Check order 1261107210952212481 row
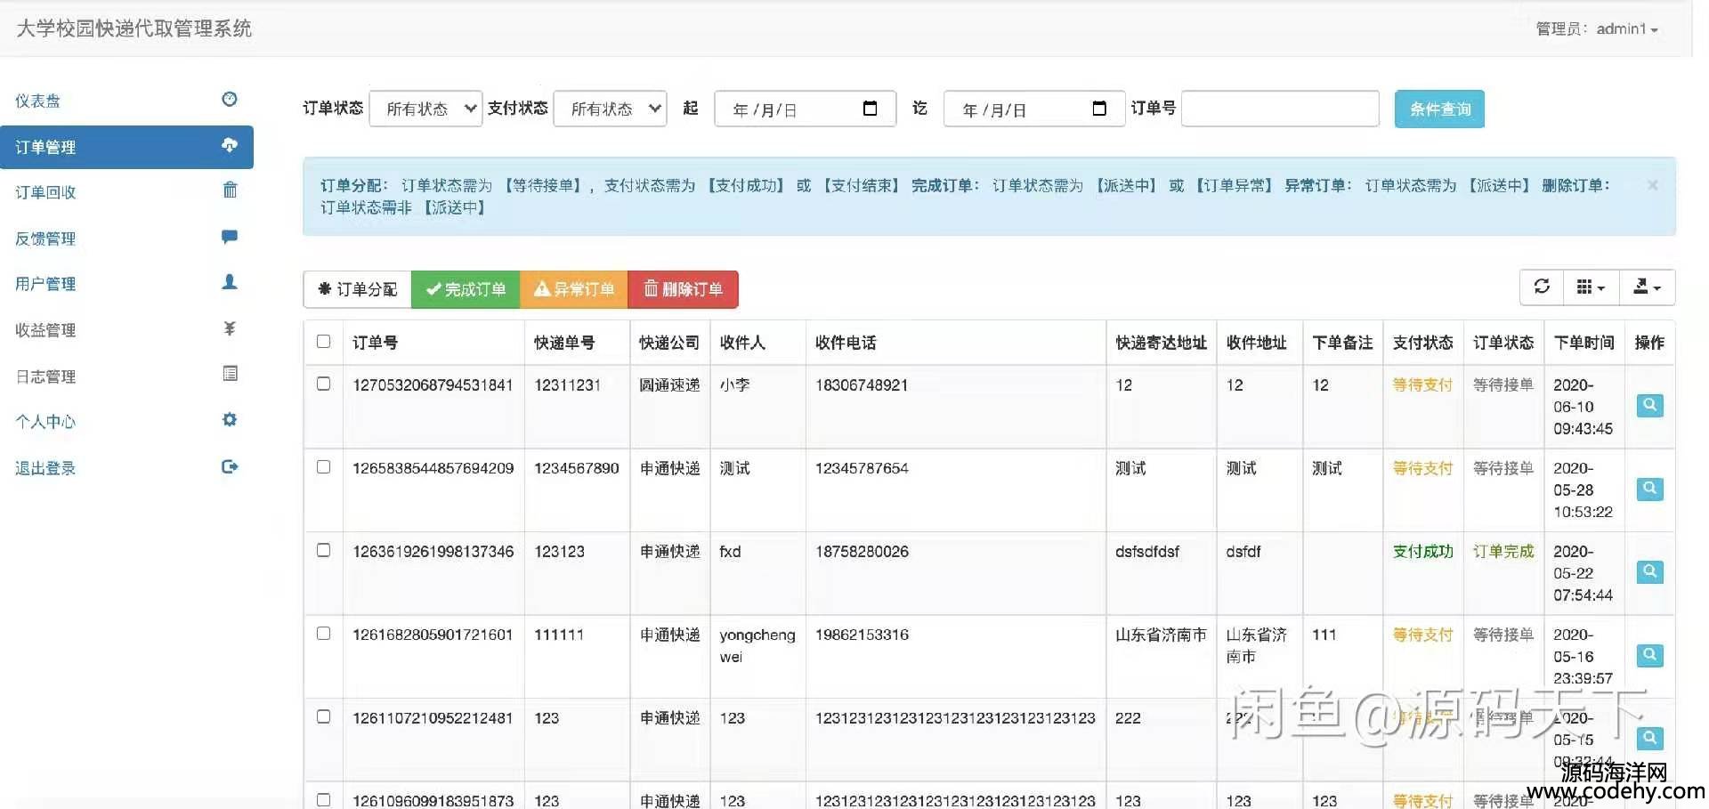This screenshot has height=809, width=1709. (x=324, y=716)
